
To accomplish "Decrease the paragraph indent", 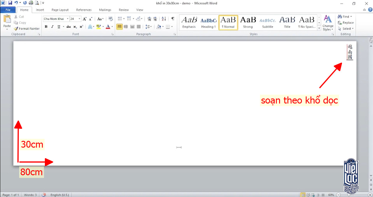I will coord(149,19).
